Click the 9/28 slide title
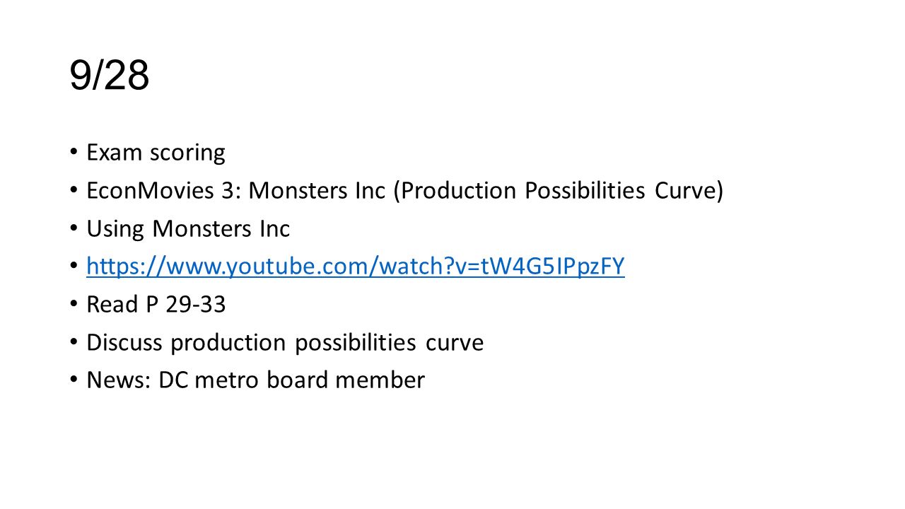 pos(110,76)
